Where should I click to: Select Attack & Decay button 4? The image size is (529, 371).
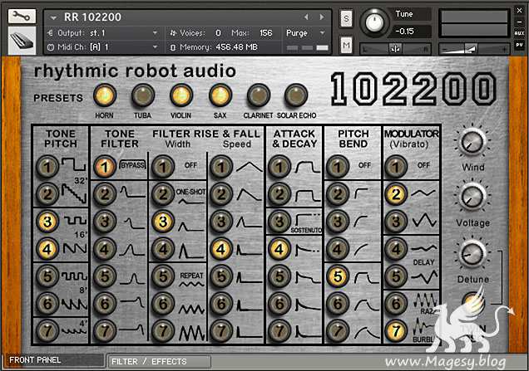[279, 249]
